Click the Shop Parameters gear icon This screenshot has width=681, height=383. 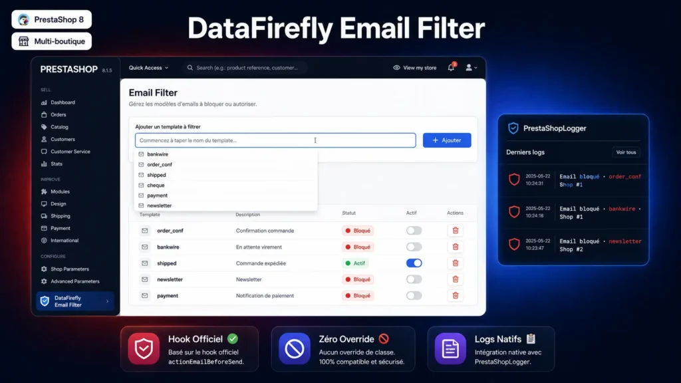click(44, 269)
